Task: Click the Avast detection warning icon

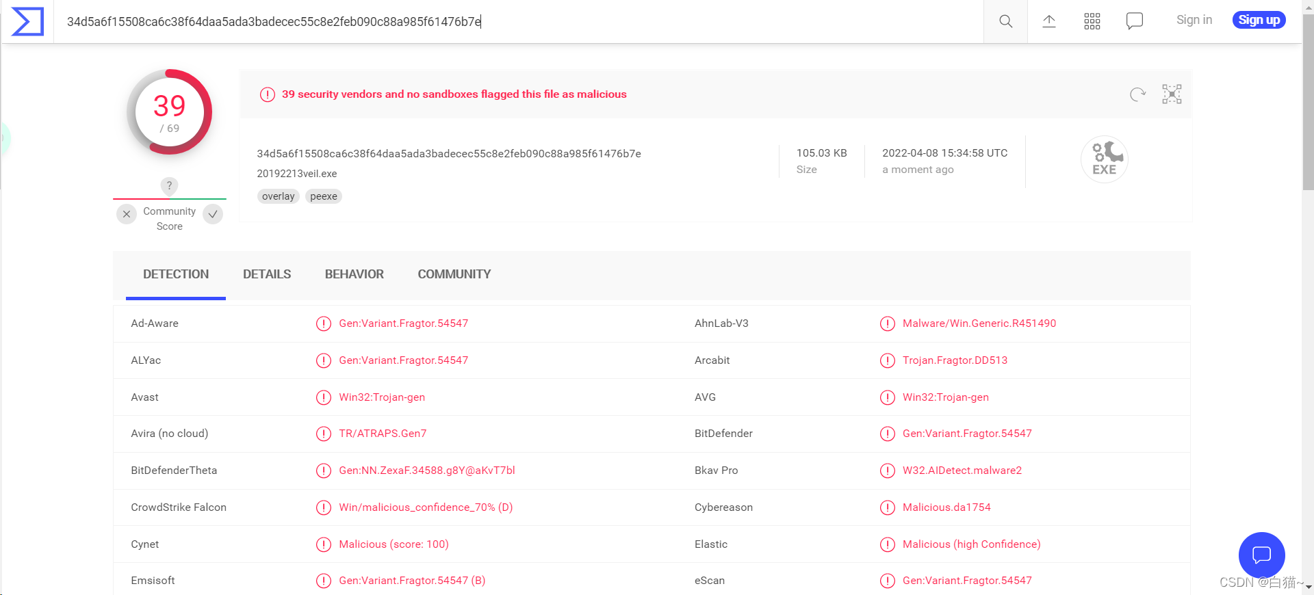Action: 324,397
